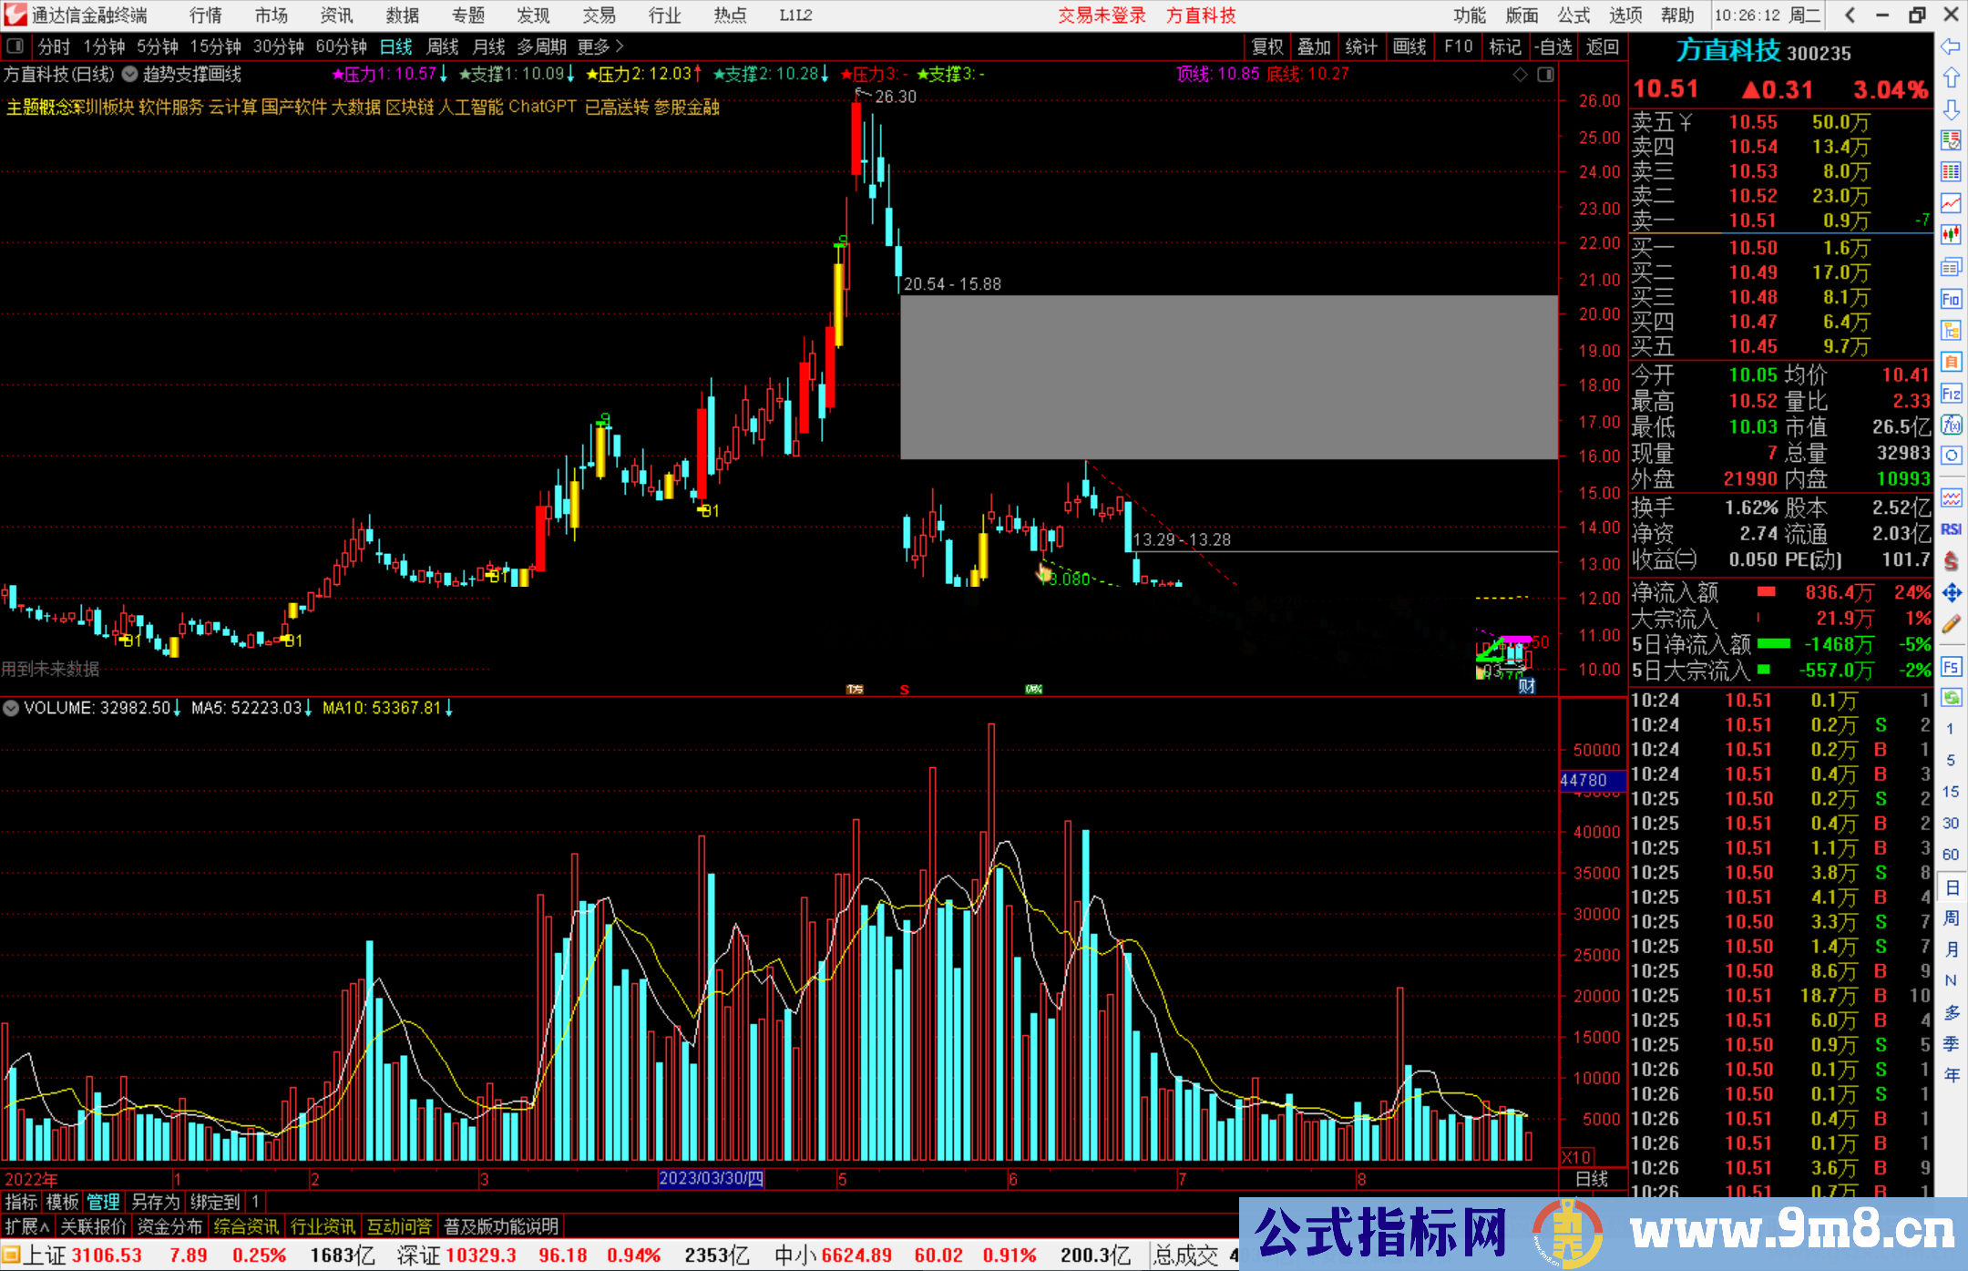
Task: Click the back arrow icon in right sidebar
Action: point(1951,46)
